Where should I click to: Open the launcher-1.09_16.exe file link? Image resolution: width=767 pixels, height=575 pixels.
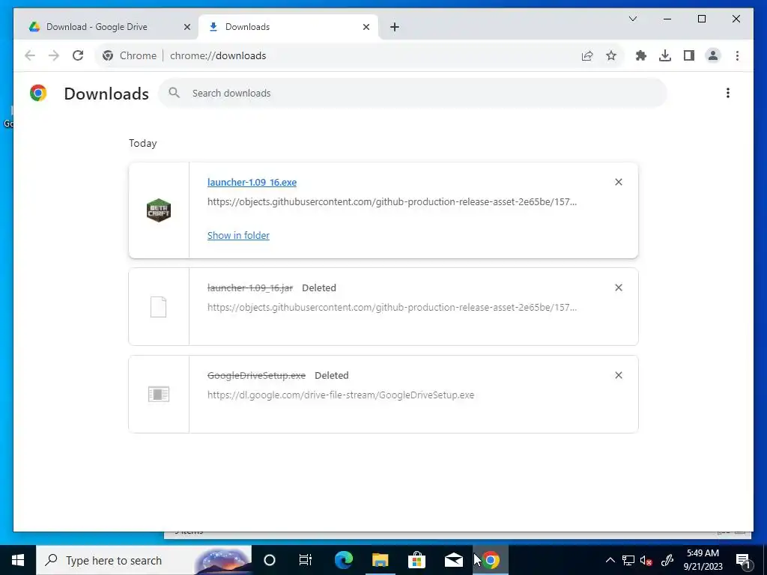252,183
